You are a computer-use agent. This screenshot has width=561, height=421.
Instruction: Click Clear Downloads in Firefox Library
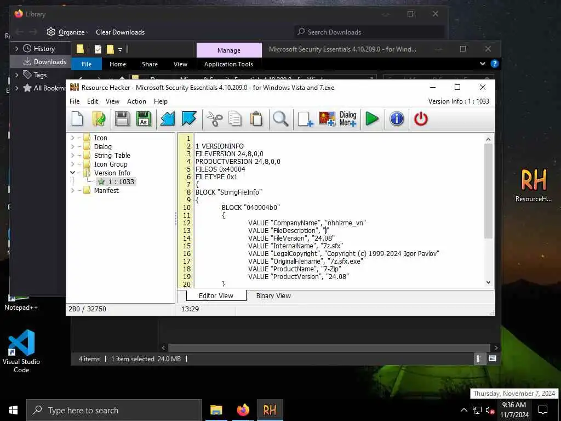click(120, 32)
